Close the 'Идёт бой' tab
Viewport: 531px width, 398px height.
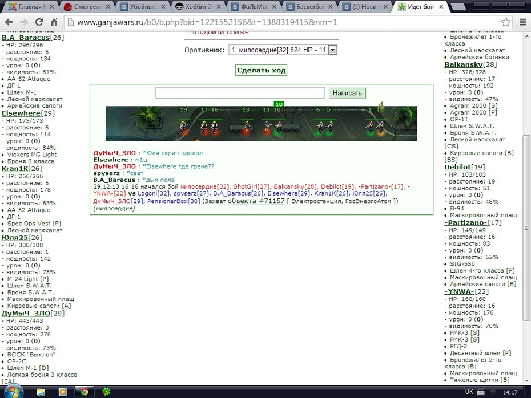[x=441, y=6]
